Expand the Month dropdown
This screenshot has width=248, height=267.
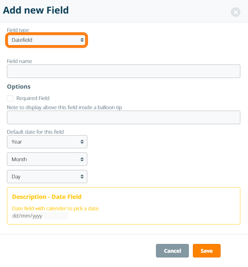coord(47,159)
